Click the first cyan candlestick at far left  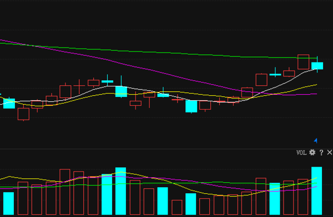click(9, 104)
